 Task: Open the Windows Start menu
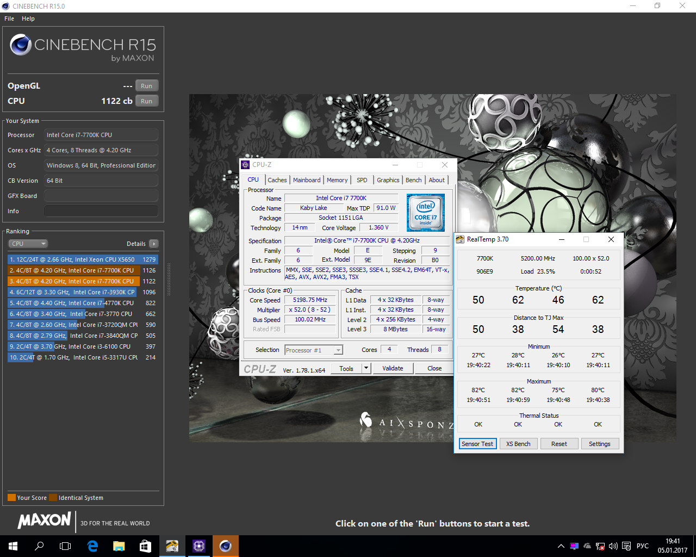(x=13, y=546)
